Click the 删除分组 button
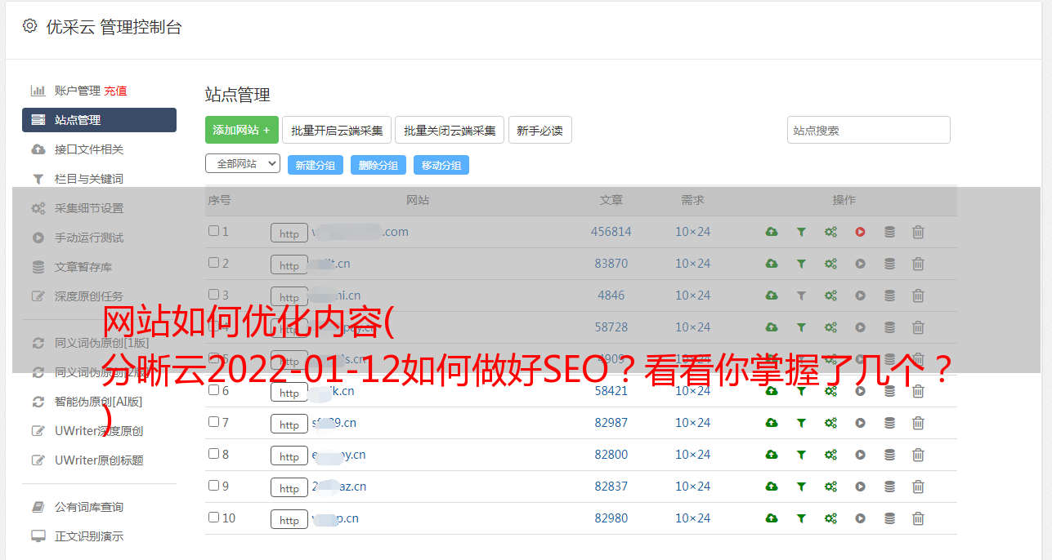This screenshot has width=1052, height=560. coord(378,165)
